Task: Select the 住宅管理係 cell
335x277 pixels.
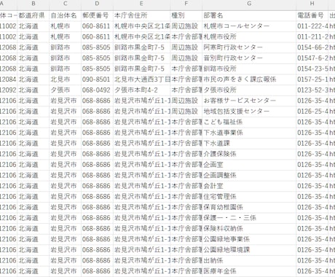Action: (x=249, y=197)
